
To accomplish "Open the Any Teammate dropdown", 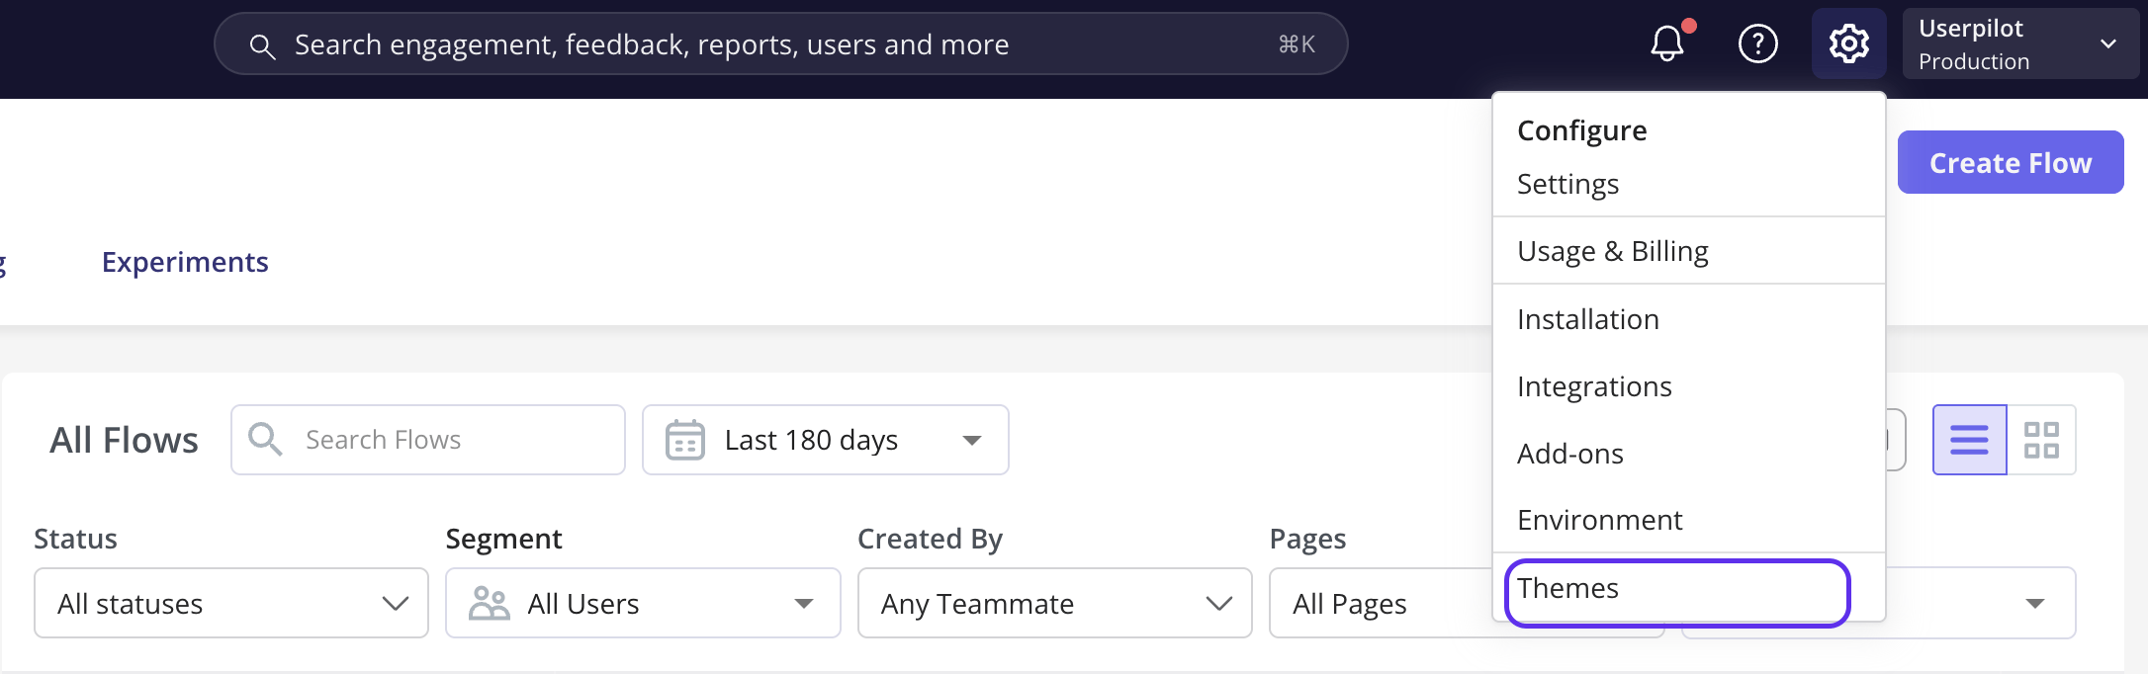I will click(1055, 603).
